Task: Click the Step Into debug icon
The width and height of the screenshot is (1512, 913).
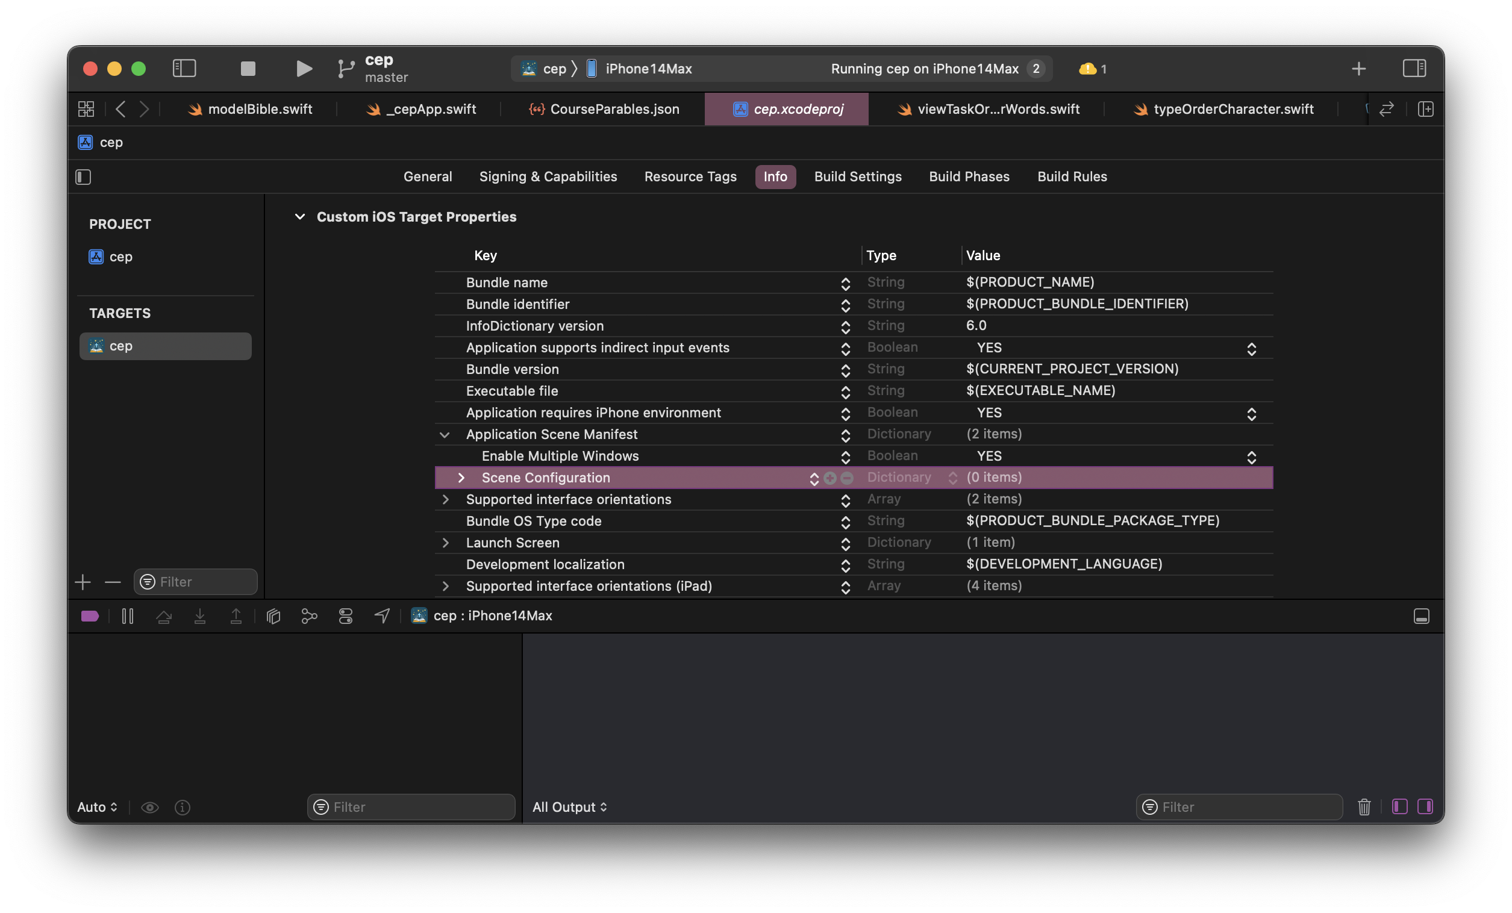Action: coord(200,616)
